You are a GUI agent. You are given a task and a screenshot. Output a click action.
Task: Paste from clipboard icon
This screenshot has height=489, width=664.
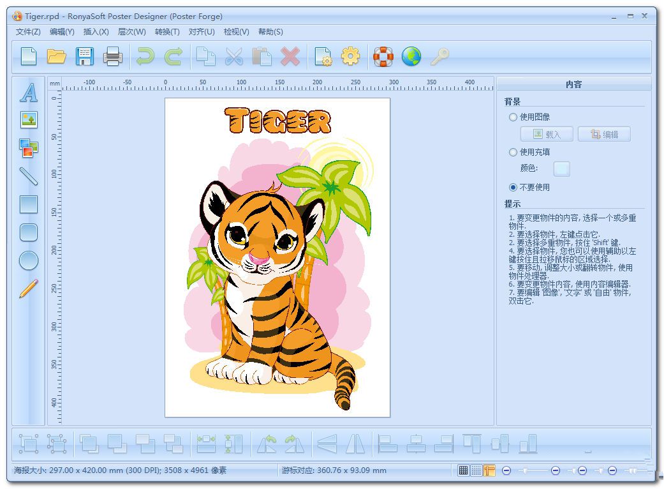coord(262,56)
